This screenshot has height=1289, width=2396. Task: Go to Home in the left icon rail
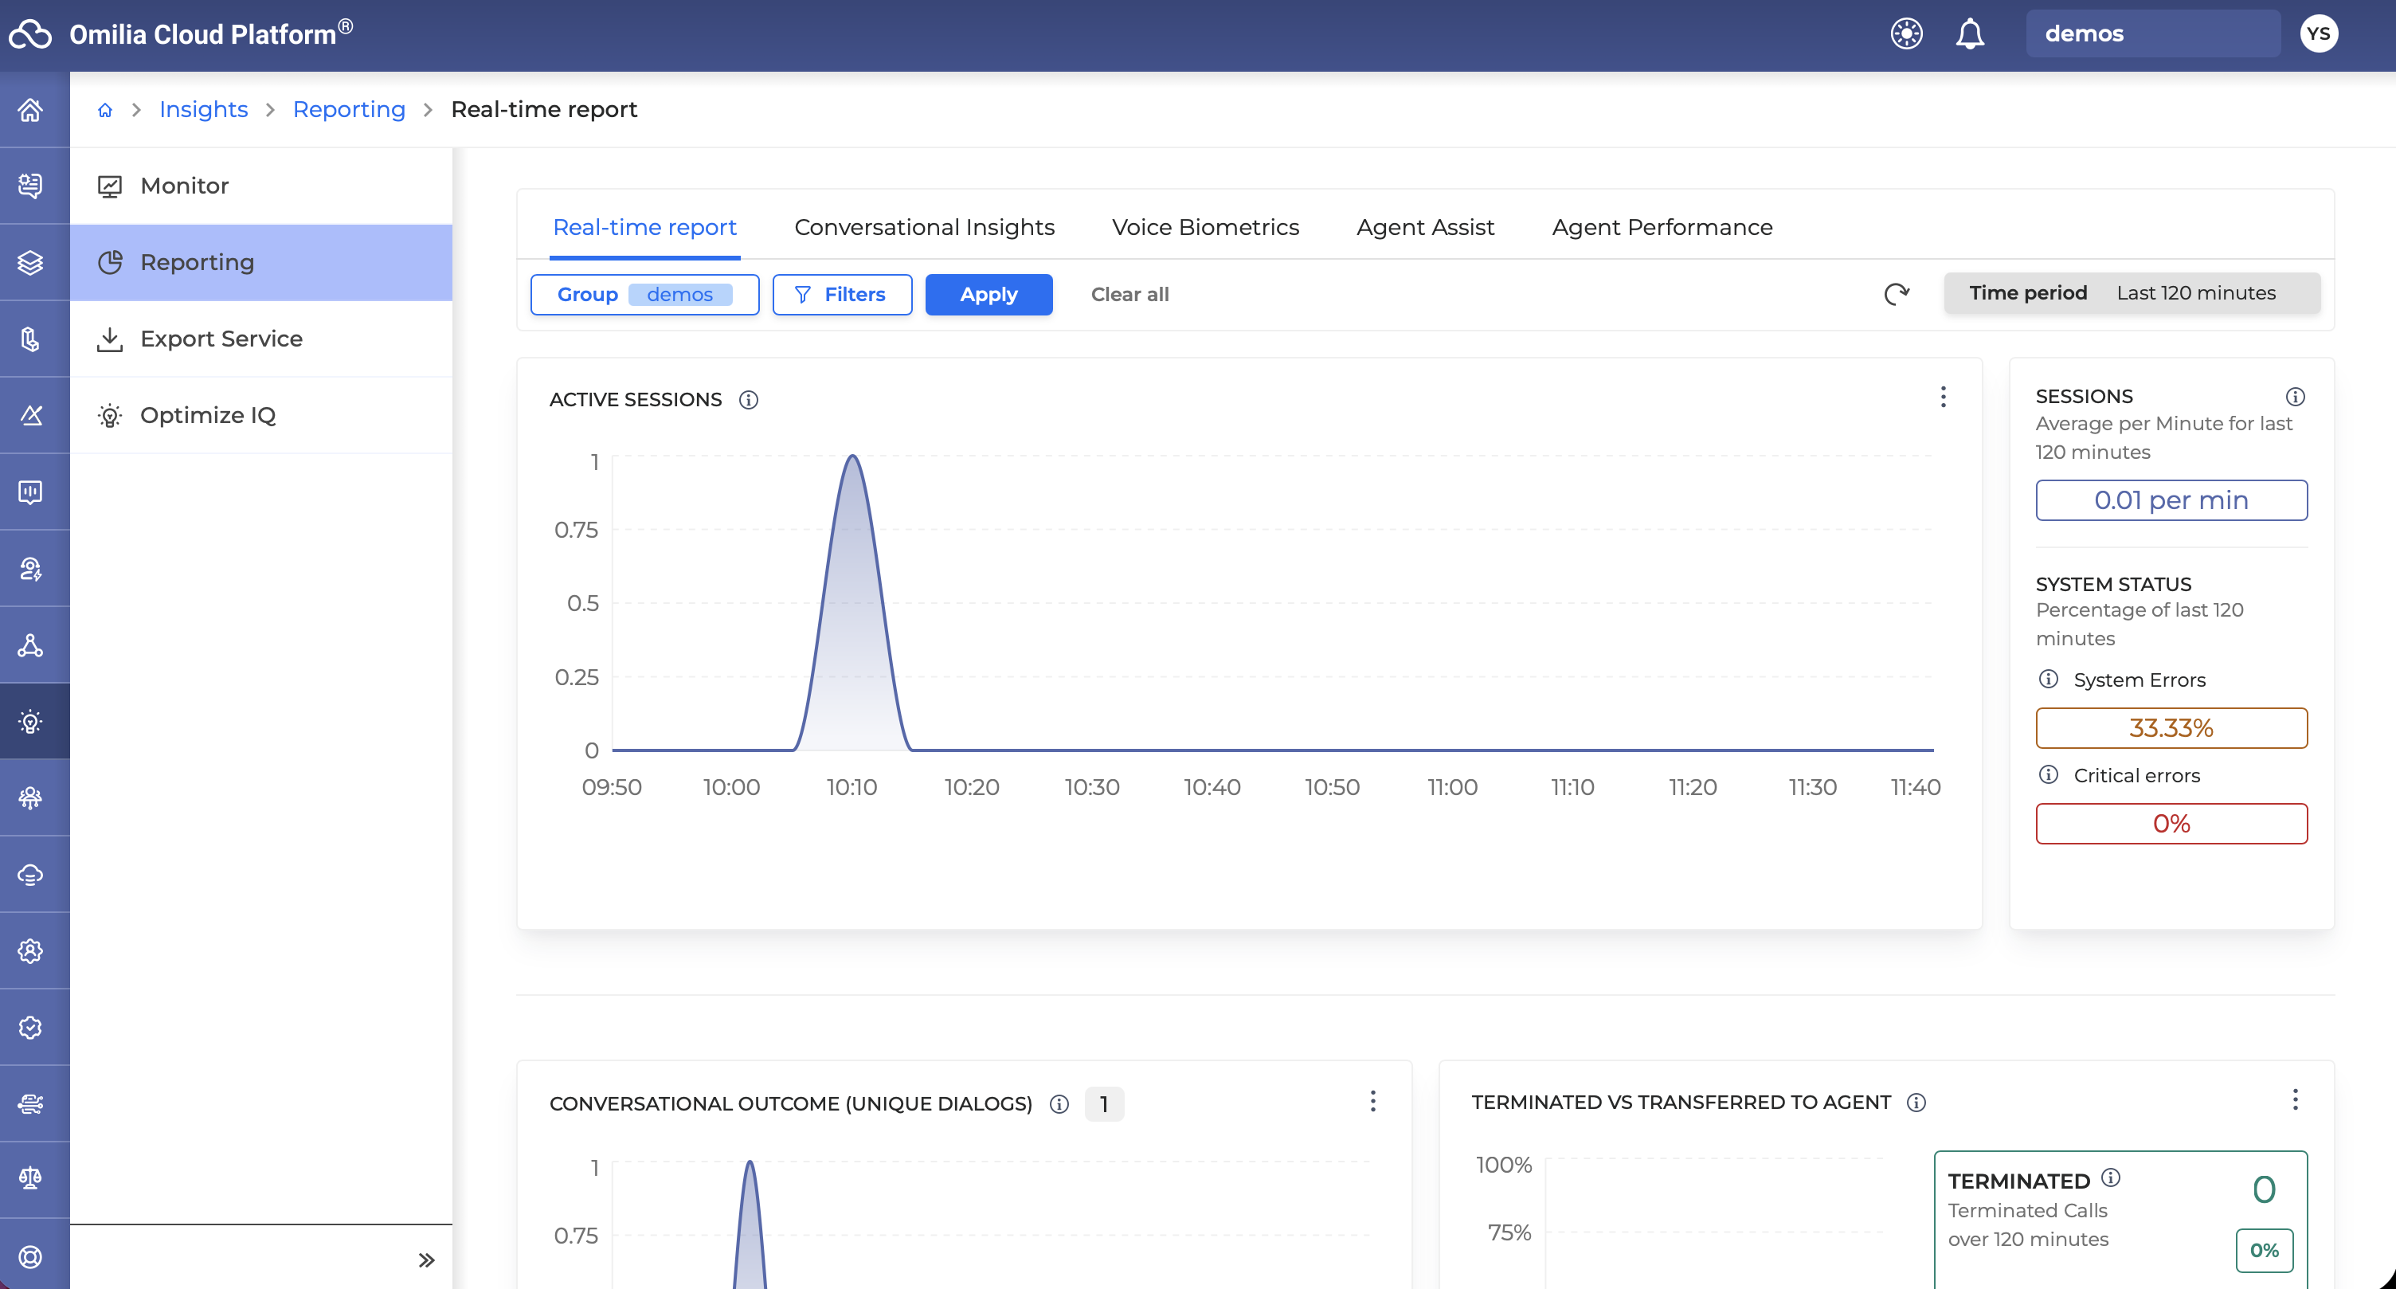pyautogui.click(x=31, y=110)
